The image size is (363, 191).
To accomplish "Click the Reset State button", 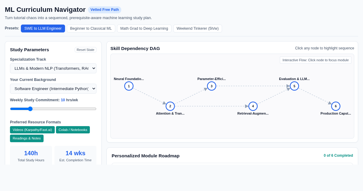I will (86, 50).
